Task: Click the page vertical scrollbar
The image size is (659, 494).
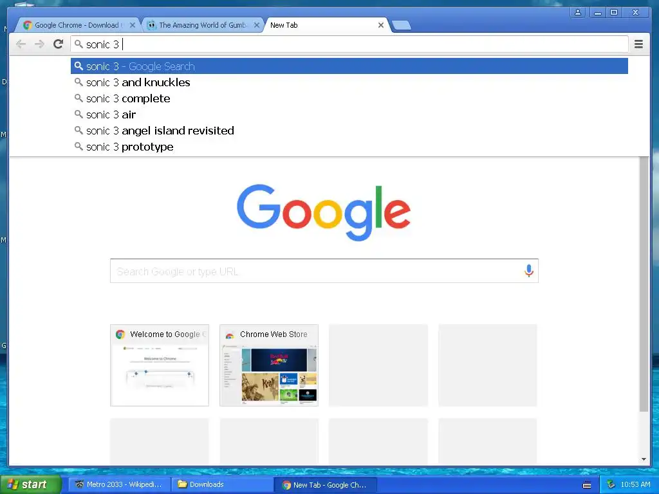Action: click(x=644, y=284)
